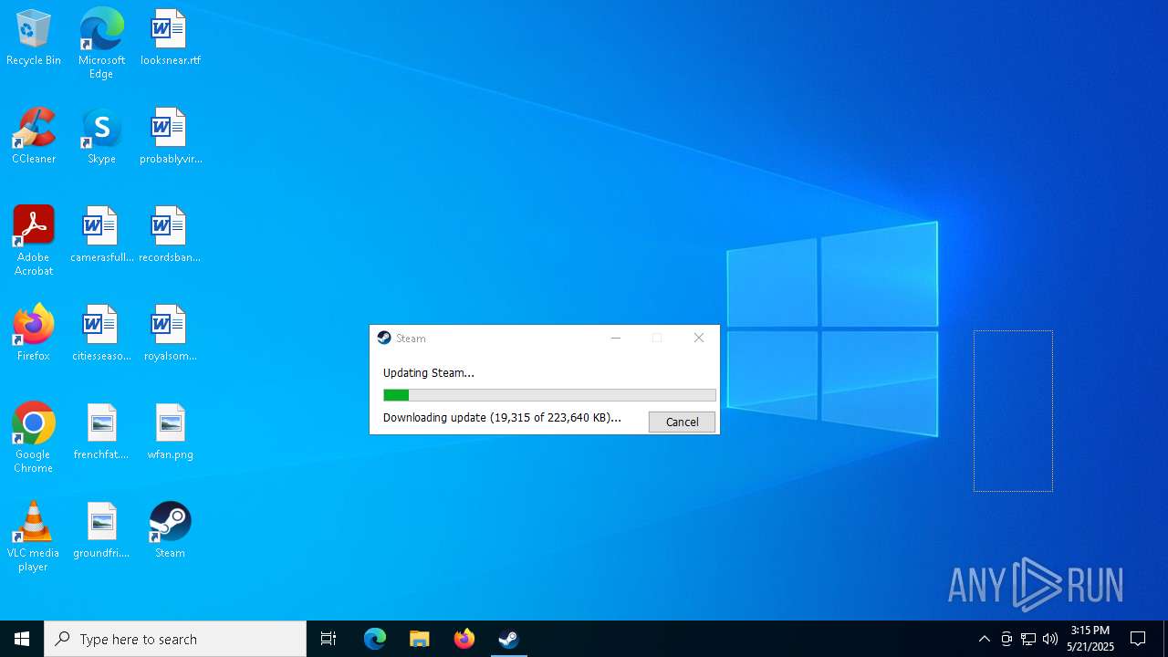Open the volume control tray icon
The height and width of the screenshot is (657, 1168).
[1050, 639]
